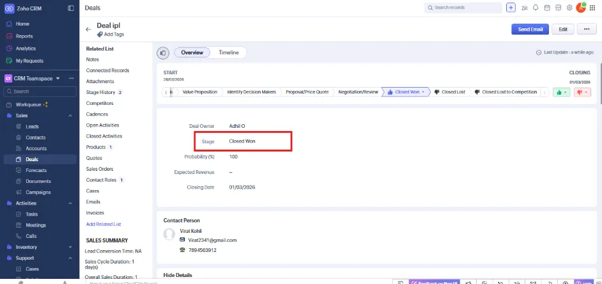Go back using the arrow beside Deal ipl
This screenshot has height=284, width=602.
88,29
